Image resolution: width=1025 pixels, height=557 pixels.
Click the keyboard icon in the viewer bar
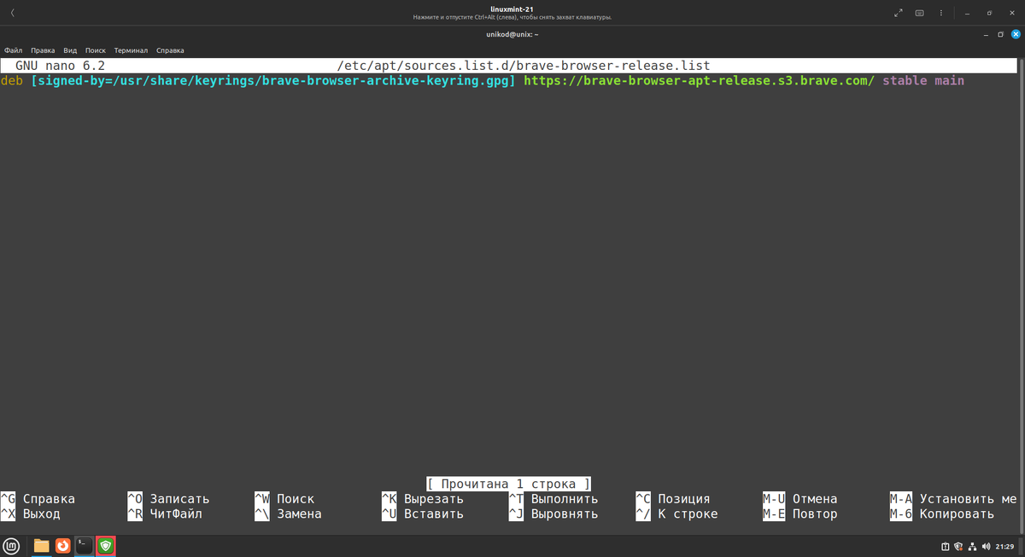920,13
